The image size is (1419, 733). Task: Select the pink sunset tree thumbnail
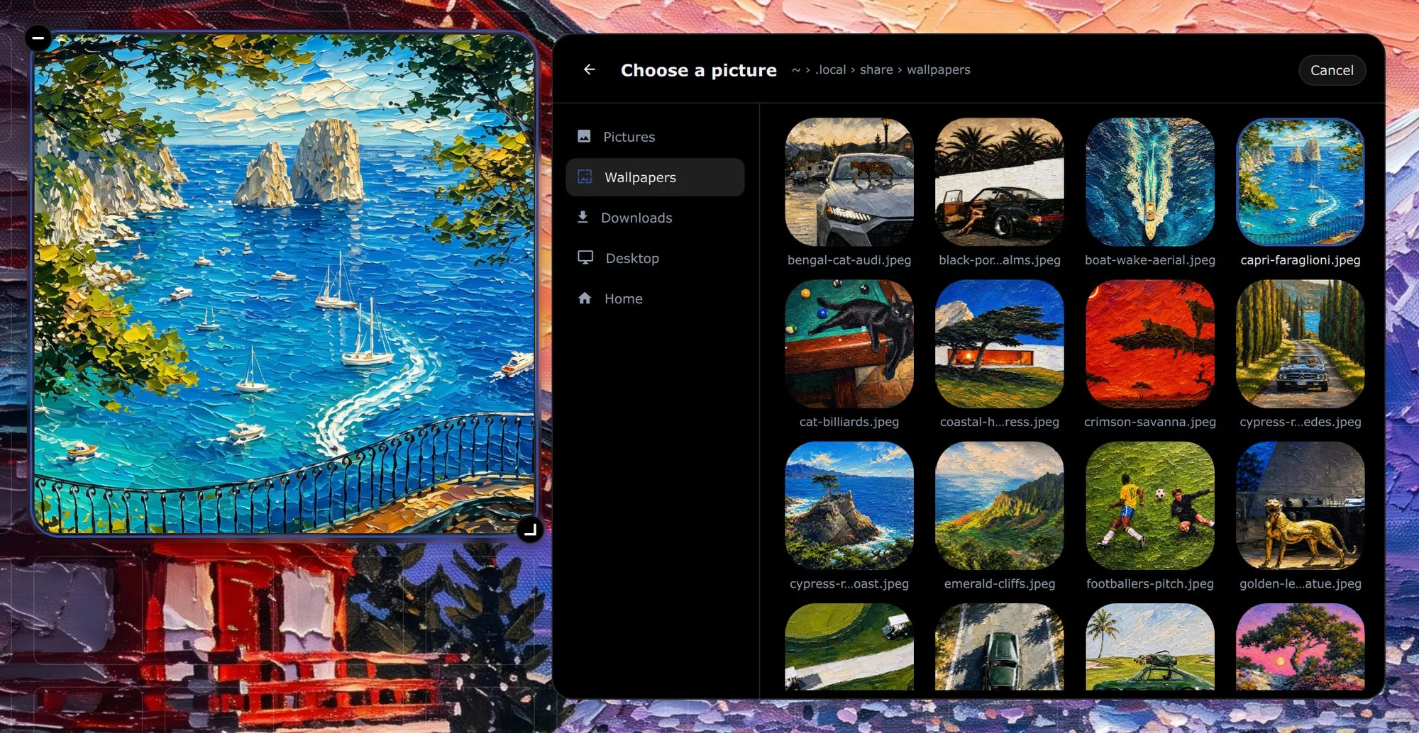pyautogui.click(x=1301, y=647)
